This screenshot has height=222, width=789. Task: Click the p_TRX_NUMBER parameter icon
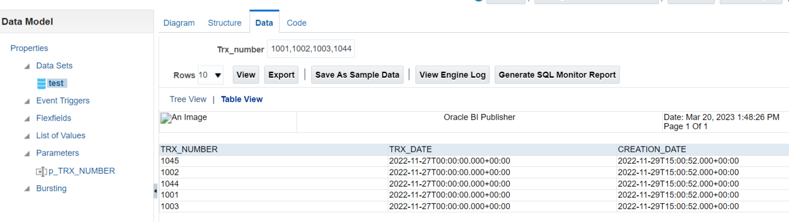point(41,171)
